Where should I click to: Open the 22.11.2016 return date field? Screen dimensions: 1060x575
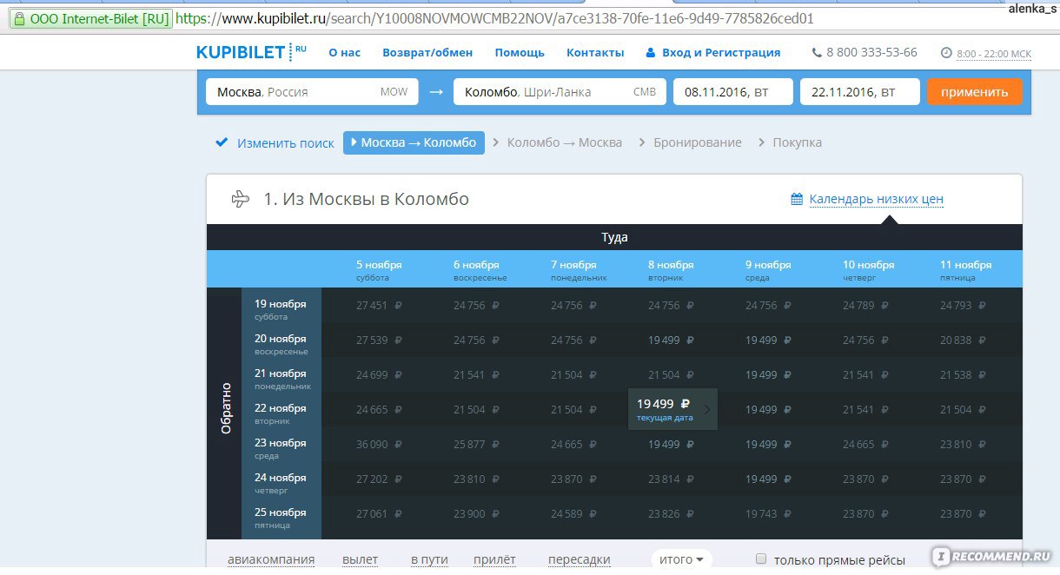pos(859,92)
